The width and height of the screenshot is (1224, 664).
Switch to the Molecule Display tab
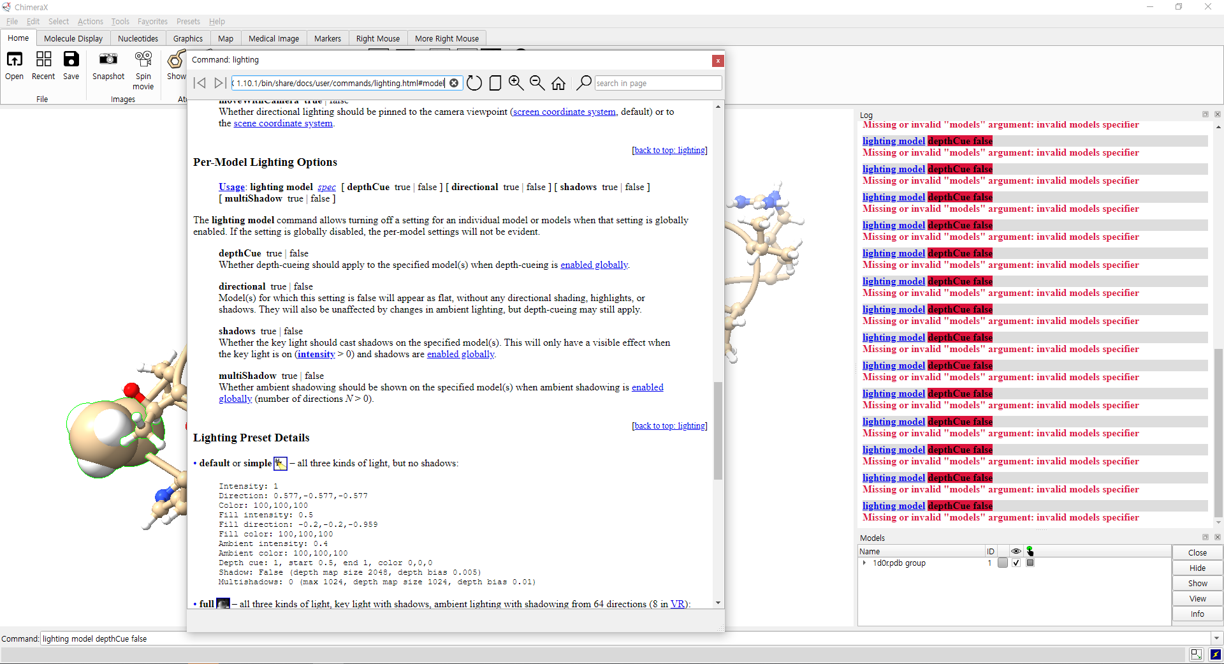73,38
